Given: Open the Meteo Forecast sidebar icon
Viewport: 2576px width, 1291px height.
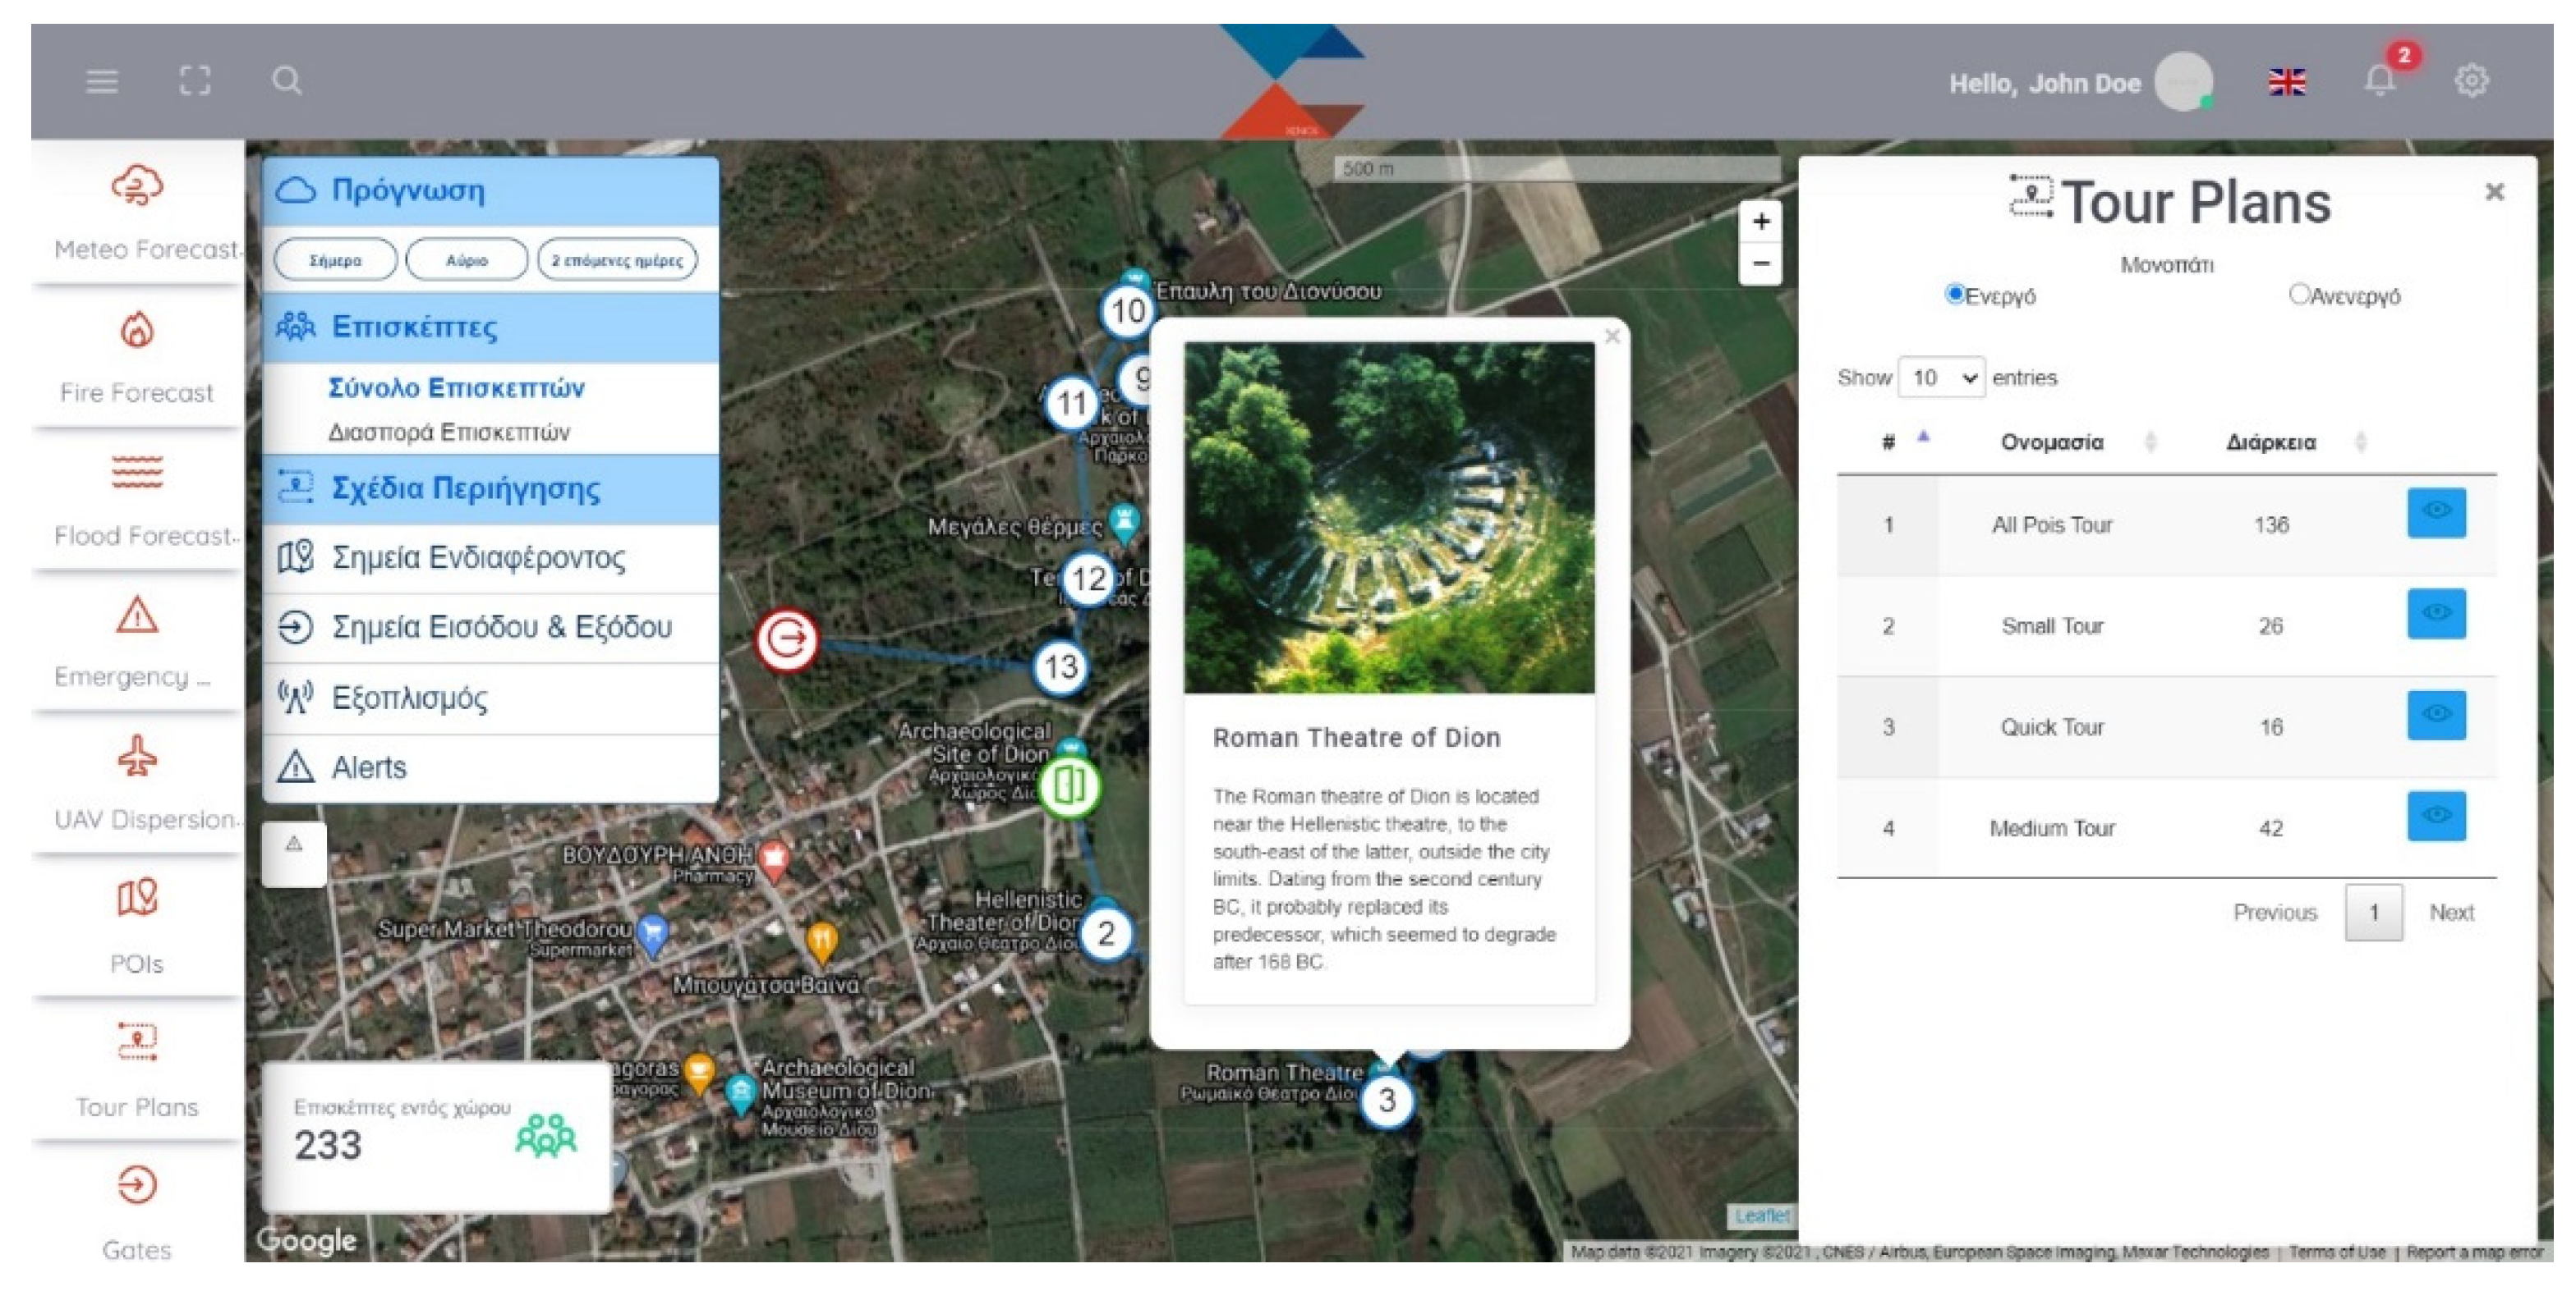Looking at the screenshot, I should pyautogui.click(x=137, y=185).
